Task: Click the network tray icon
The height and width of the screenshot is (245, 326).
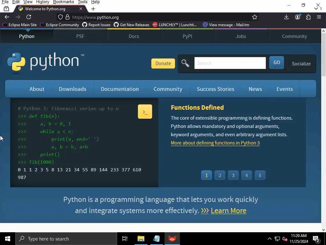Action: 277,239
